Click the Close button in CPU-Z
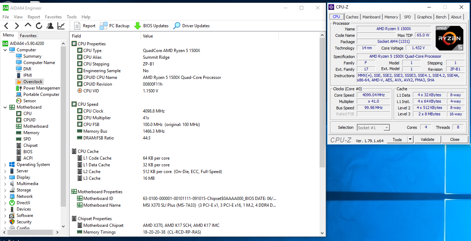 click(x=455, y=139)
